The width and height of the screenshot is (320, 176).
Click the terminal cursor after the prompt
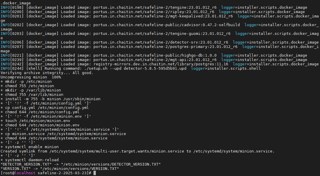(95, 173)
